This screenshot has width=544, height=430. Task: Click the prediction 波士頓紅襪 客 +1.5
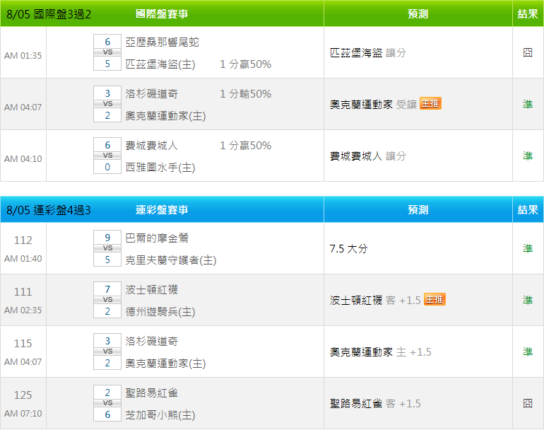tap(375, 300)
